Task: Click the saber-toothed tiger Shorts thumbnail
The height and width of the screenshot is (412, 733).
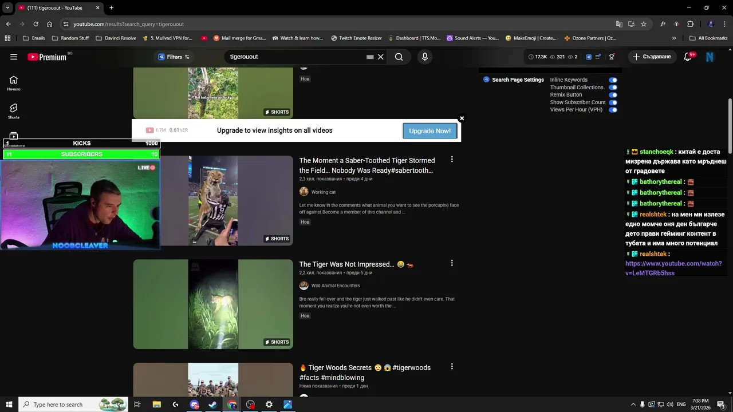Action: (x=213, y=200)
